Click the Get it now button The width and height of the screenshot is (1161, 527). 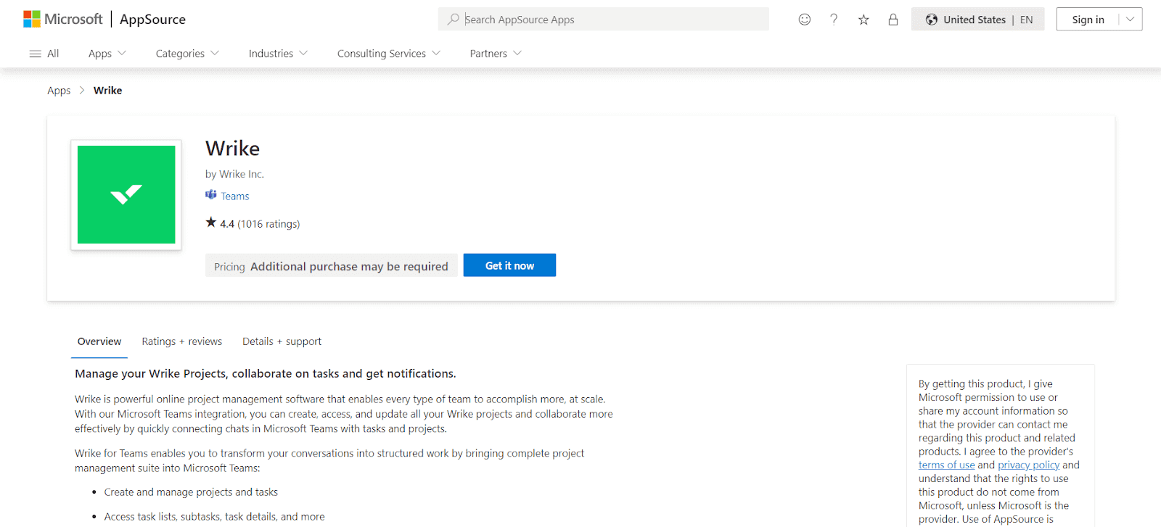coord(509,265)
